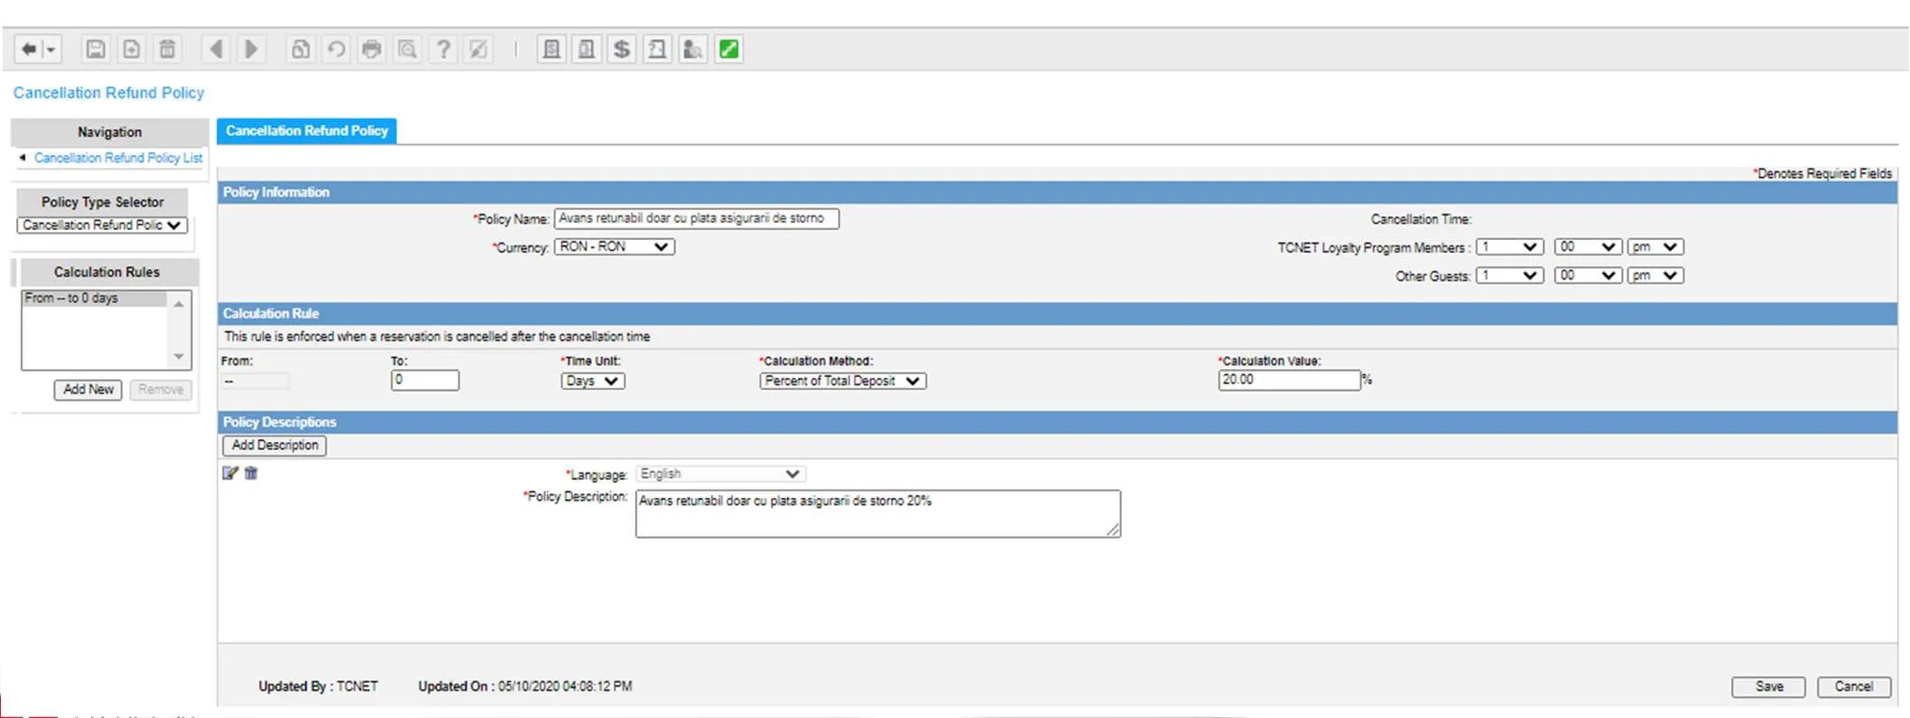This screenshot has height=718, width=1910.
Task: Click the green expand arrows icon
Action: 728,50
